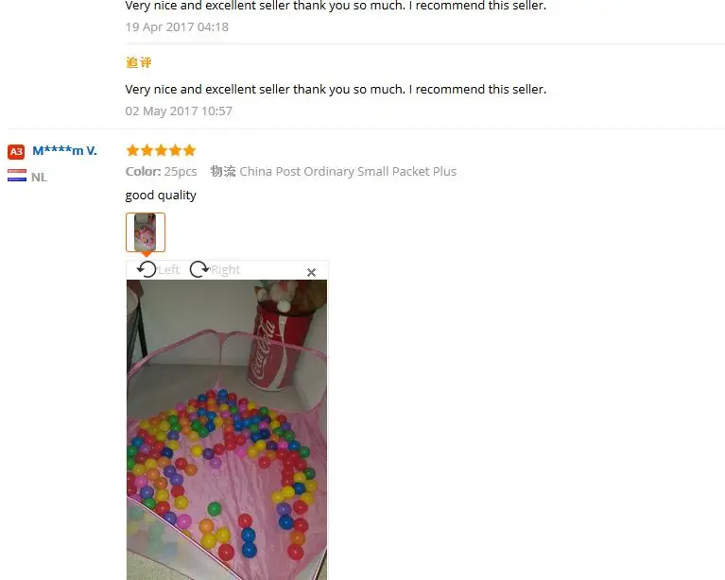Screen dimensions: 725x580
Task: Click the 02 May 2017 timestamp
Action: (179, 111)
